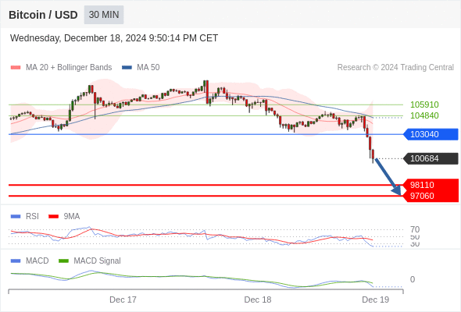Click the blue MA 50 legend swatch
This screenshot has width=461, height=312.
pos(127,68)
